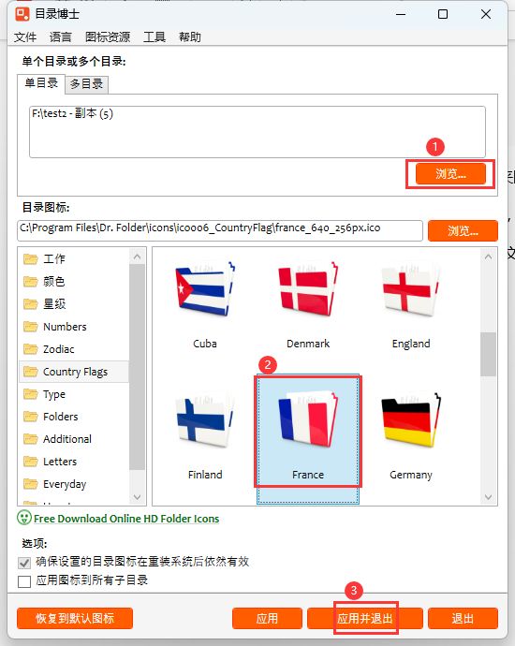Select the Finland flag folder icon
The image size is (515, 646).
205,420
